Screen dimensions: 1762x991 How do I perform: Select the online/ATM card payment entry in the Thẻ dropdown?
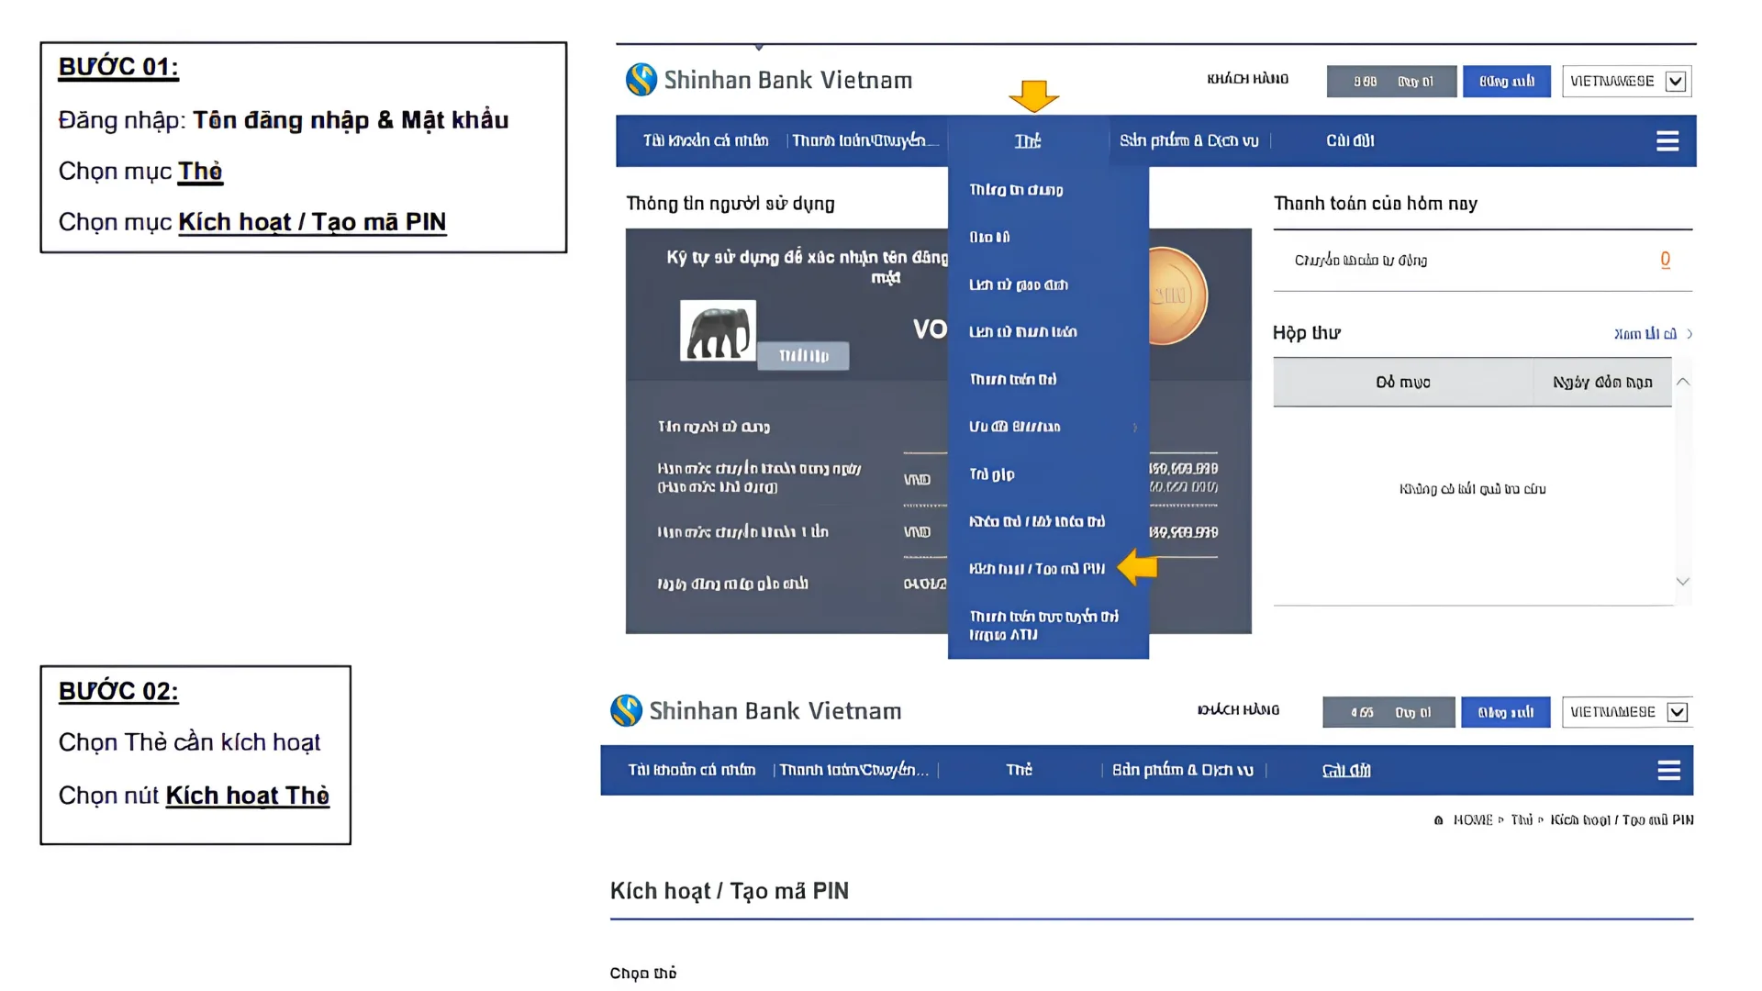(x=1044, y=625)
